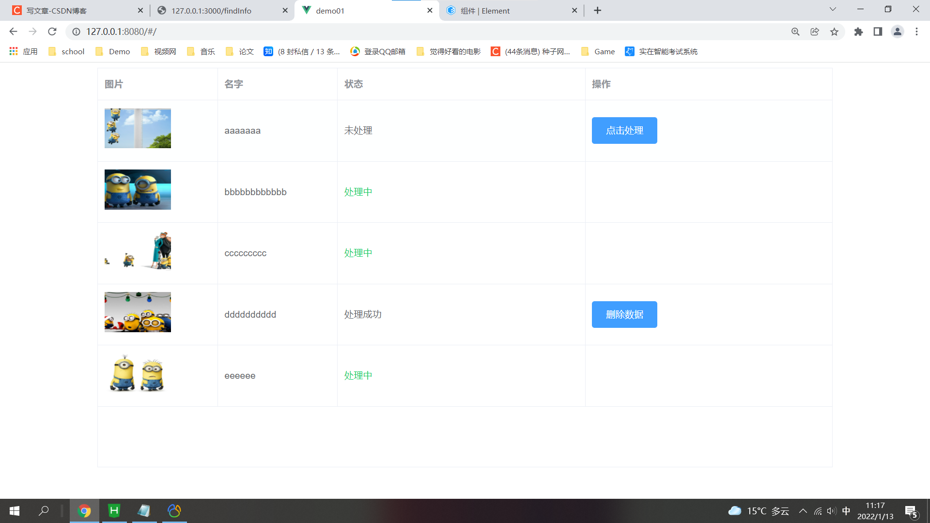The height and width of the screenshot is (523, 930).
Task: Click the 应用 apps grid icon
Action: [x=14, y=51]
